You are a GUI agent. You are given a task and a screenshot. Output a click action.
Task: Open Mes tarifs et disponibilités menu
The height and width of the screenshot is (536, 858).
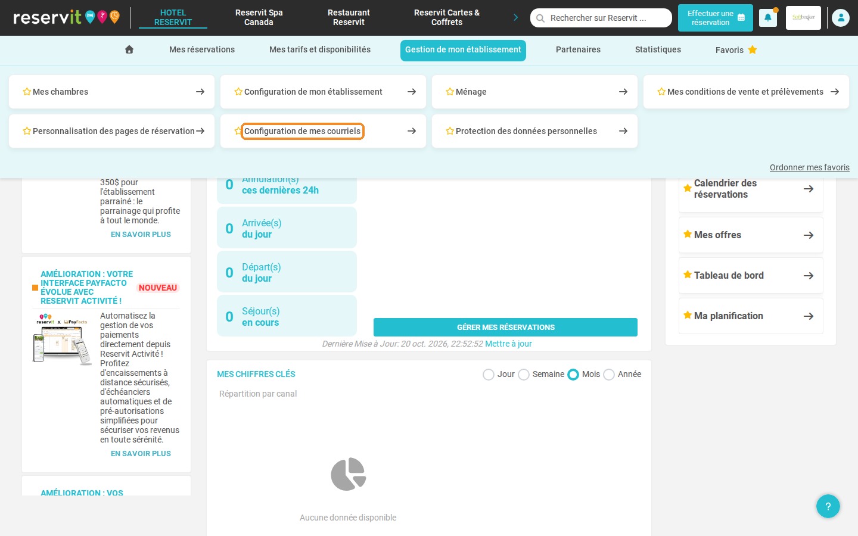tap(320, 49)
